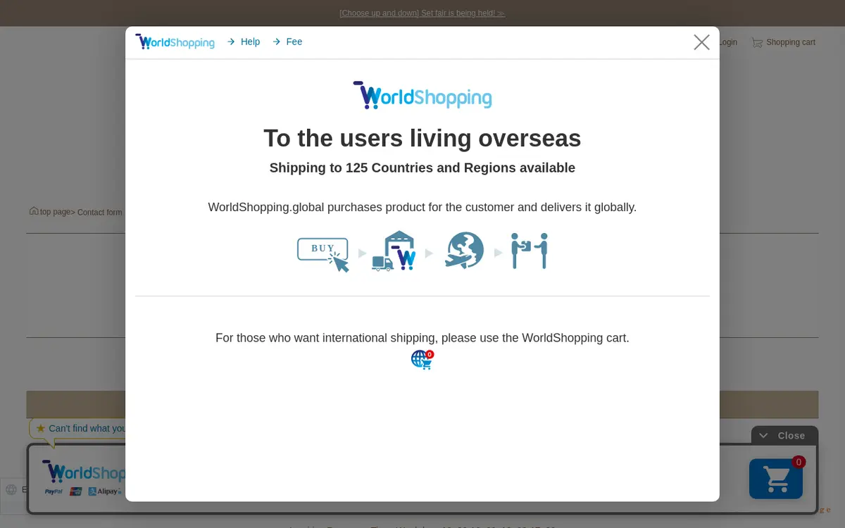The image size is (845, 528).
Task: Click the "To the users living overseas" heading
Action: [423, 138]
